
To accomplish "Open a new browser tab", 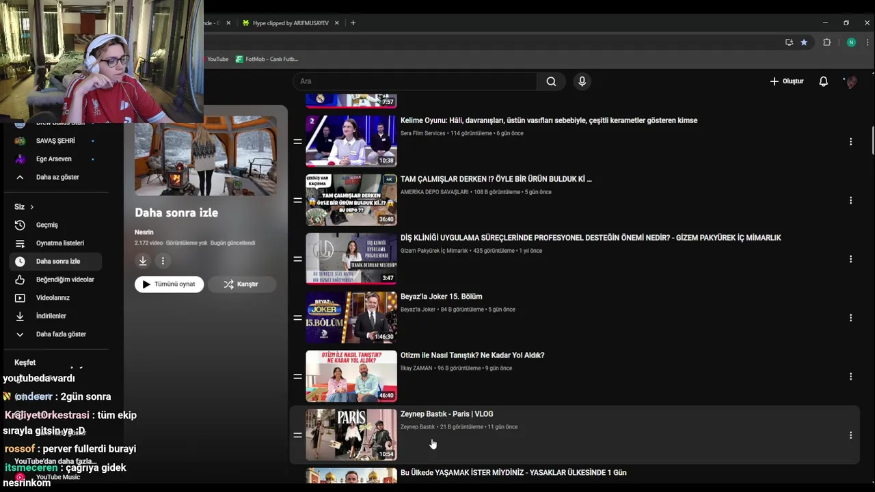I will click(353, 23).
